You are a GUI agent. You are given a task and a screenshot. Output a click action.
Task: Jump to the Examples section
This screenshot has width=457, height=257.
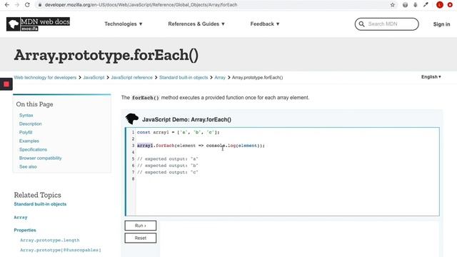pyautogui.click(x=29, y=141)
